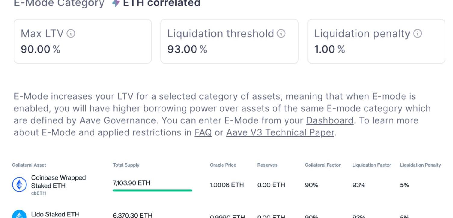Sort by Collateral Asset column header
This screenshot has width=453, height=218.
[29, 165]
